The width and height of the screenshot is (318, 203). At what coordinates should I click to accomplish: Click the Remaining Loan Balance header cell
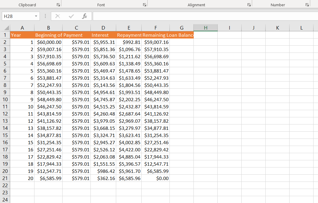[155, 35]
